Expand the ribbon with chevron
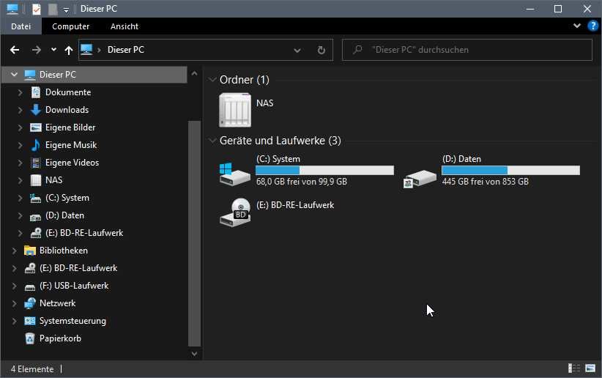Viewport: 602px width, 378px height. [x=576, y=26]
